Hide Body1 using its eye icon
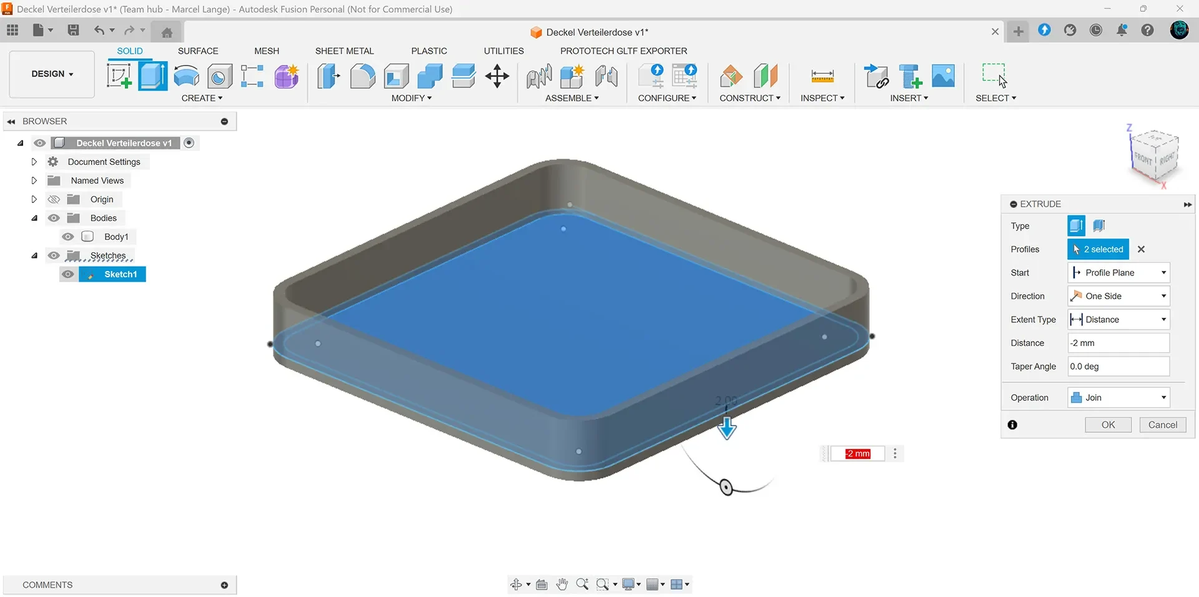This screenshot has height=597, width=1199. point(68,237)
